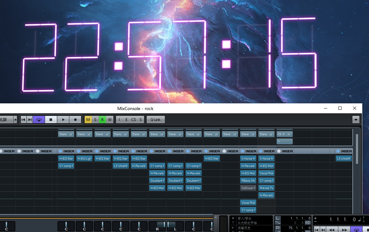
Task: Open the first Stereo Out routing selector
Action: (x=66, y=134)
